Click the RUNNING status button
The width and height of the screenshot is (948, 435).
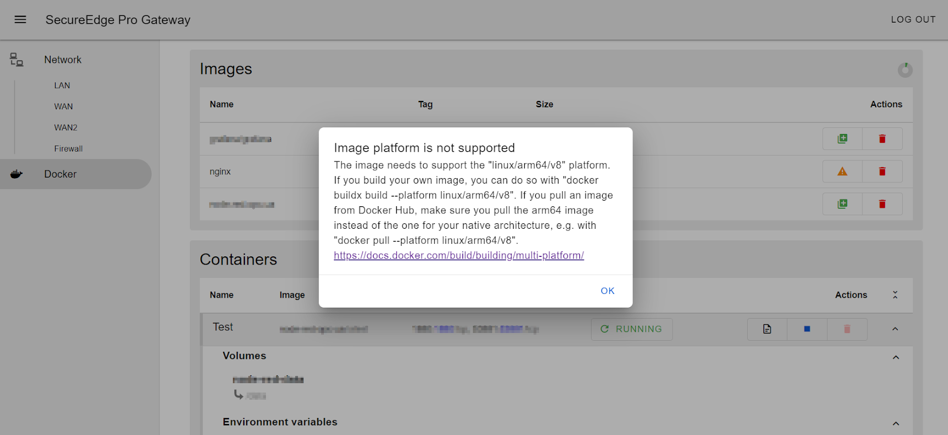[632, 329]
